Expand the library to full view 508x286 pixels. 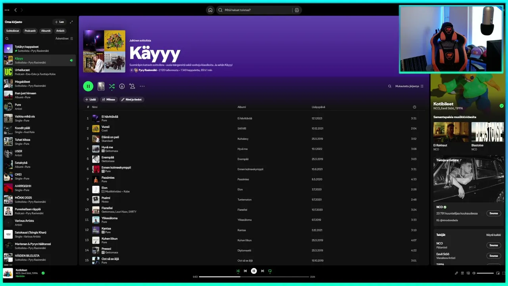[x=71, y=22]
